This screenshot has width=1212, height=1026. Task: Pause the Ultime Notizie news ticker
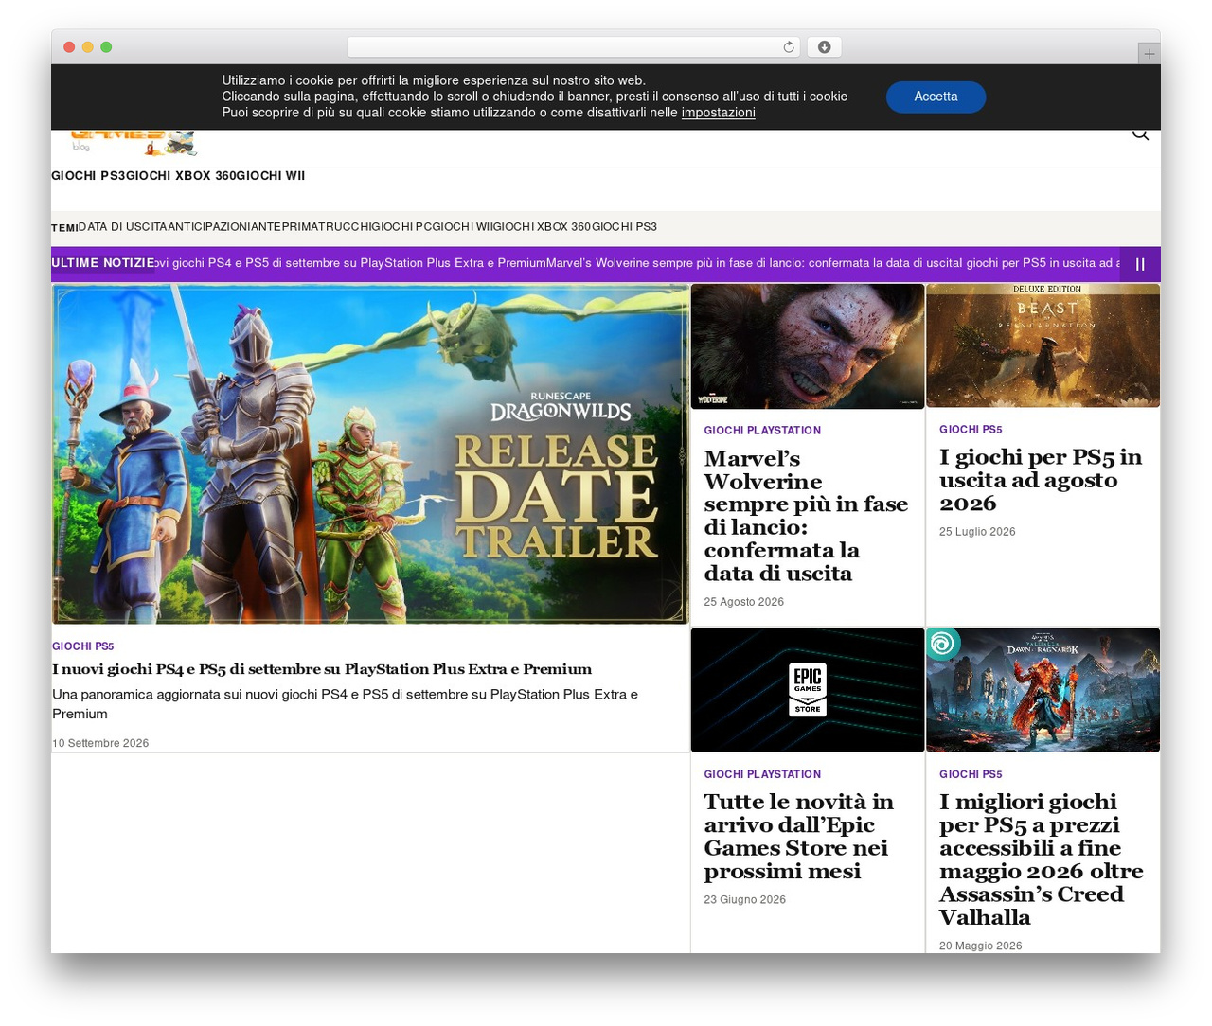click(x=1140, y=264)
